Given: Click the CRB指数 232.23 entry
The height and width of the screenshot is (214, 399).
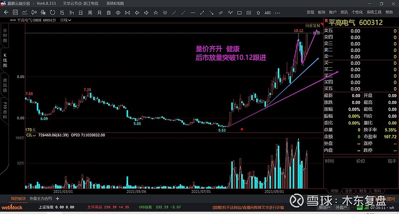Looking at the screenshot, I should (x=160, y=207).
